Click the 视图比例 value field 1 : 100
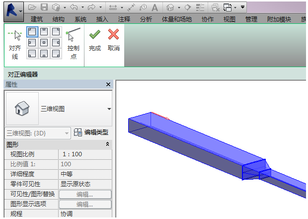308x219 pixels. click(85, 154)
